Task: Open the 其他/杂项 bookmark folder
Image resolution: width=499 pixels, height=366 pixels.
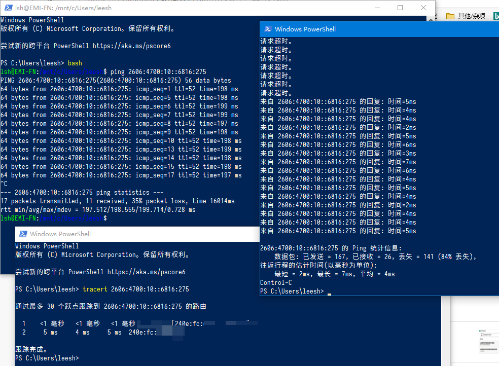Action: 466,16
